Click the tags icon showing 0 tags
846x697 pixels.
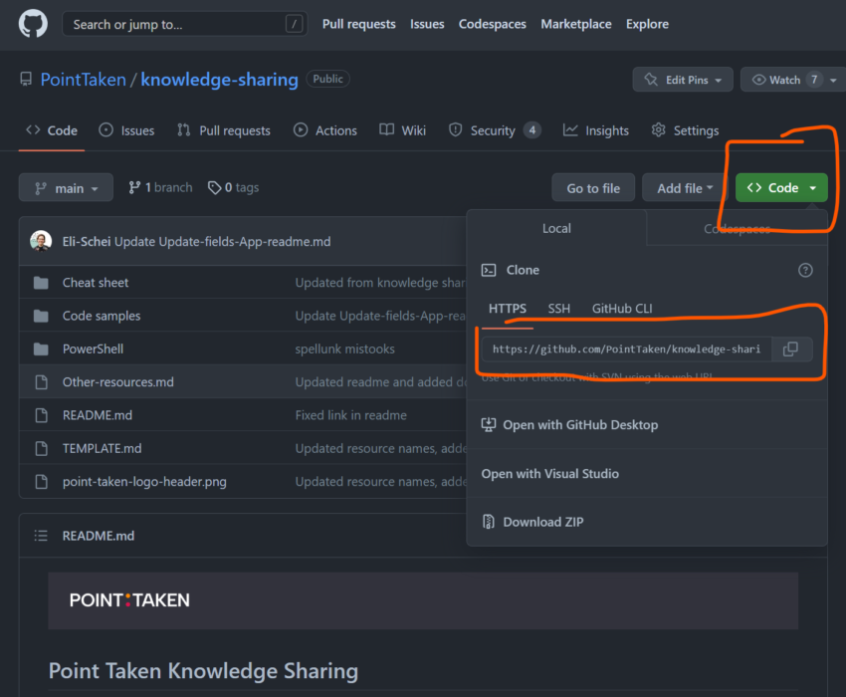pos(214,187)
